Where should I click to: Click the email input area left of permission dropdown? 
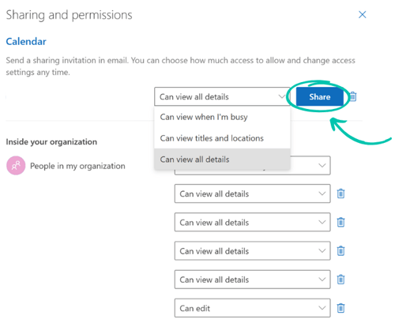click(80, 96)
